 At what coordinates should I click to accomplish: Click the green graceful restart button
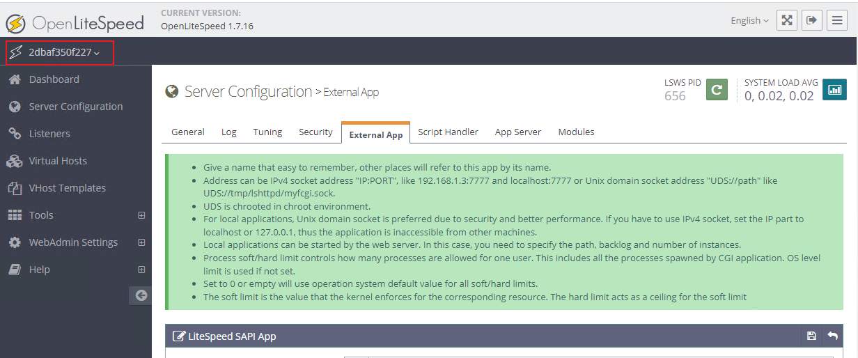tap(717, 90)
